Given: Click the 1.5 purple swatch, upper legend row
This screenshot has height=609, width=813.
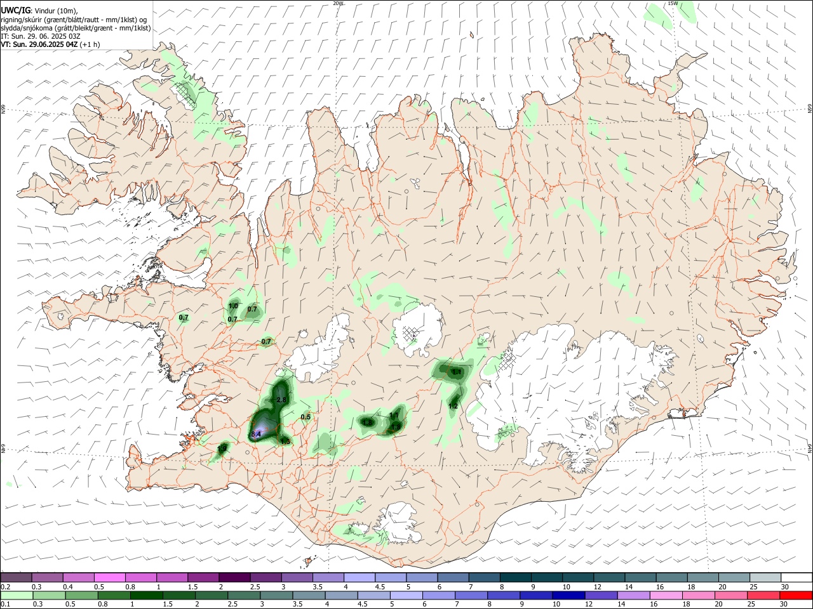Looking at the screenshot, I should [203, 578].
